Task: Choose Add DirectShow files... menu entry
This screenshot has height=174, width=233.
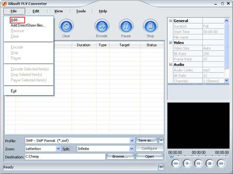Action: point(28,25)
